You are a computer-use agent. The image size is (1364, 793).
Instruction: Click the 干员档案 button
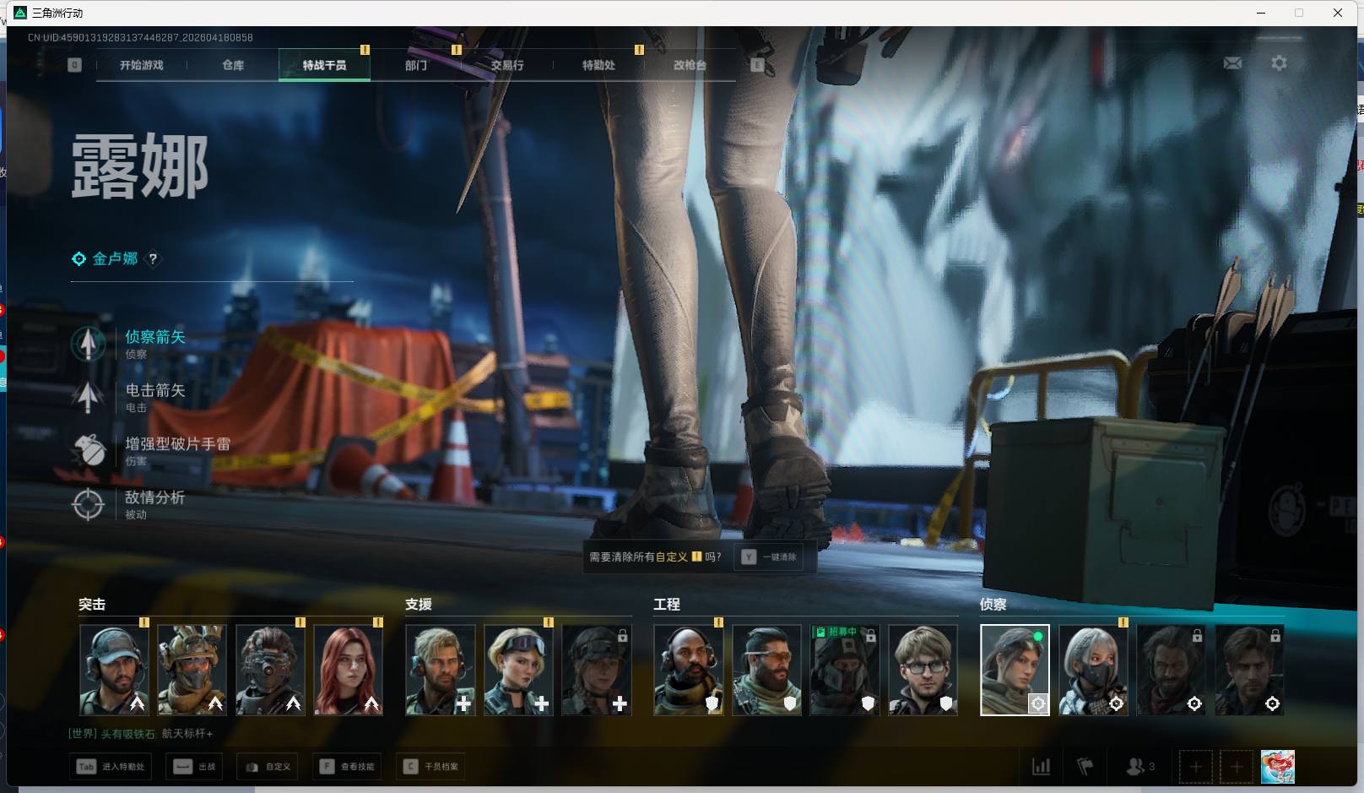pos(430,767)
